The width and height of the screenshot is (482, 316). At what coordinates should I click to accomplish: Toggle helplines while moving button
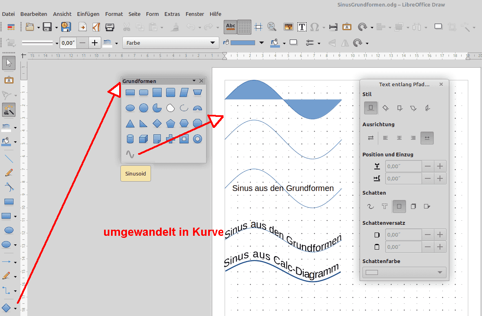258,27
